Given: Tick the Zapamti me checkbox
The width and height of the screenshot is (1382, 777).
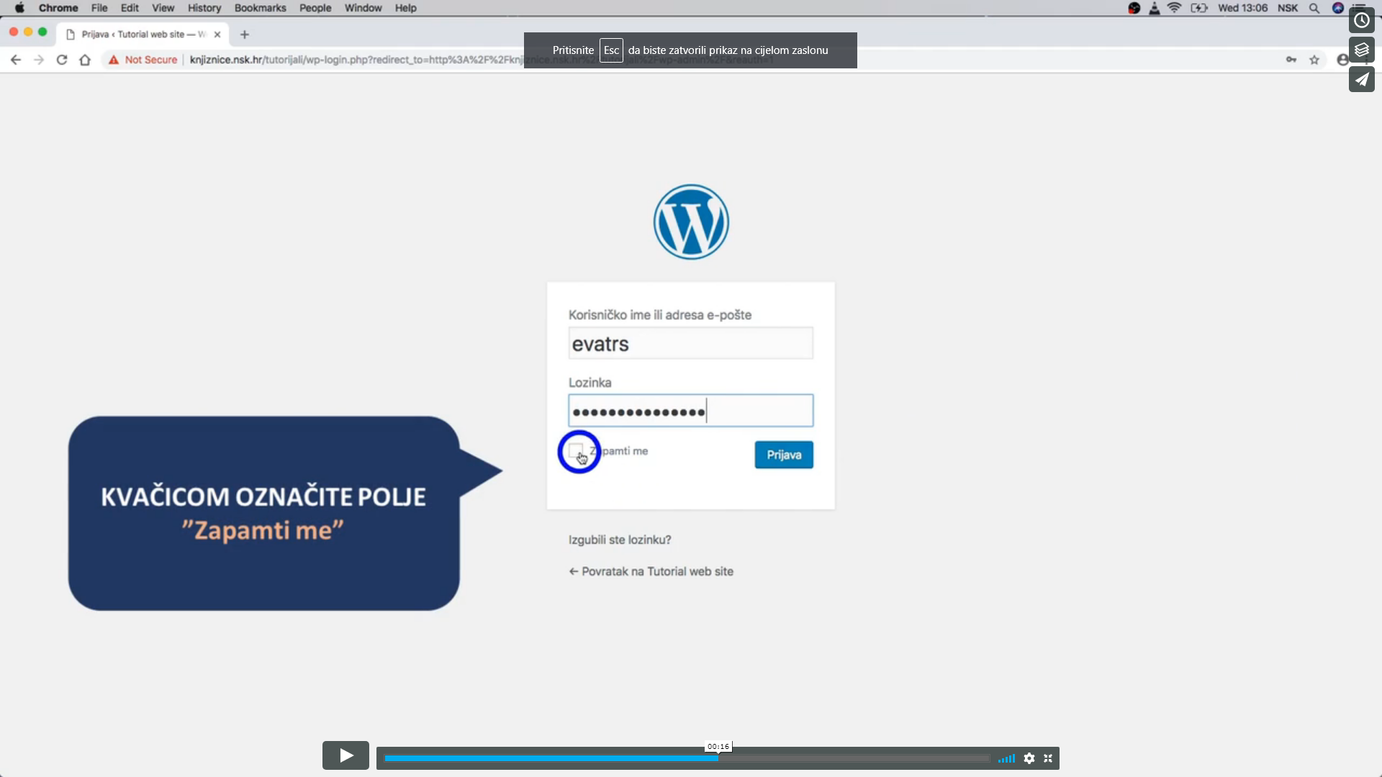Looking at the screenshot, I should (x=576, y=450).
